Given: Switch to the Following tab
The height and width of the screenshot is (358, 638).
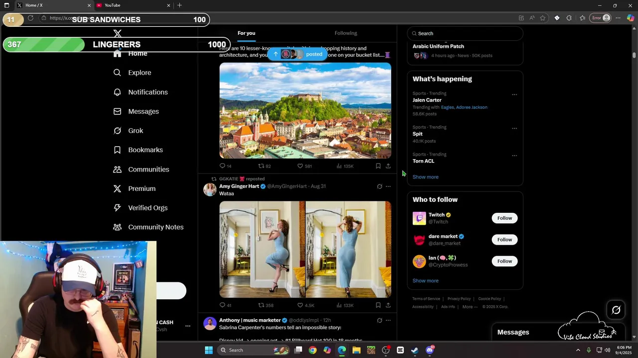Looking at the screenshot, I should click(346, 33).
